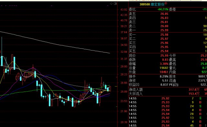207x127 pixels.
Task: Click the 卖五 price 26.05
Action: pos(164,14)
